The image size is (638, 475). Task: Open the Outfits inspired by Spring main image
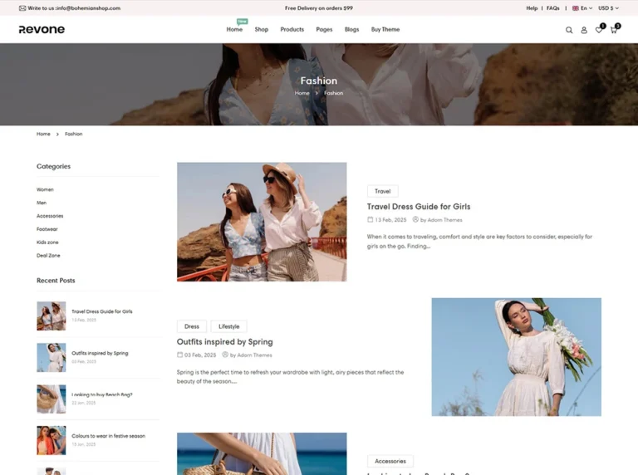[x=517, y=357]
